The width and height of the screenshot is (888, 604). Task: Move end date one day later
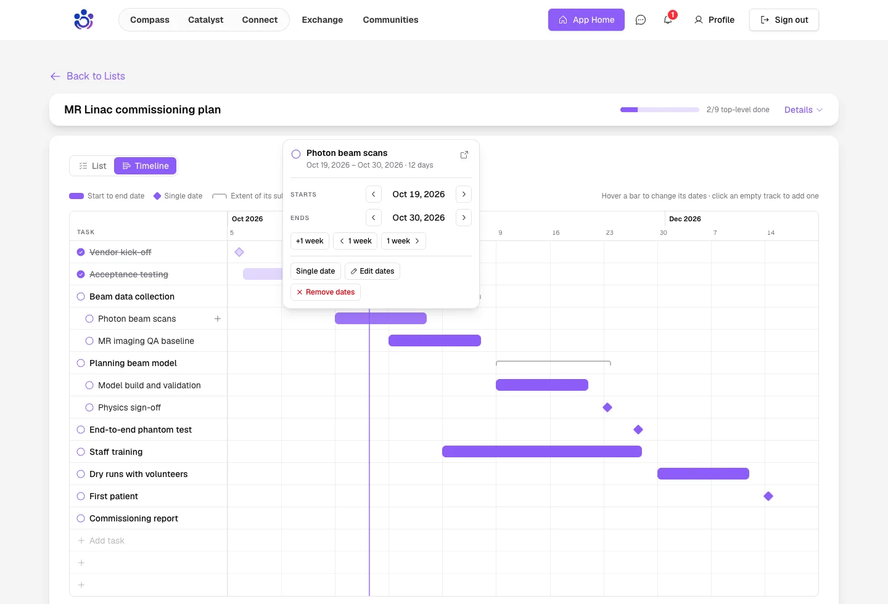(x=464, y=218)
